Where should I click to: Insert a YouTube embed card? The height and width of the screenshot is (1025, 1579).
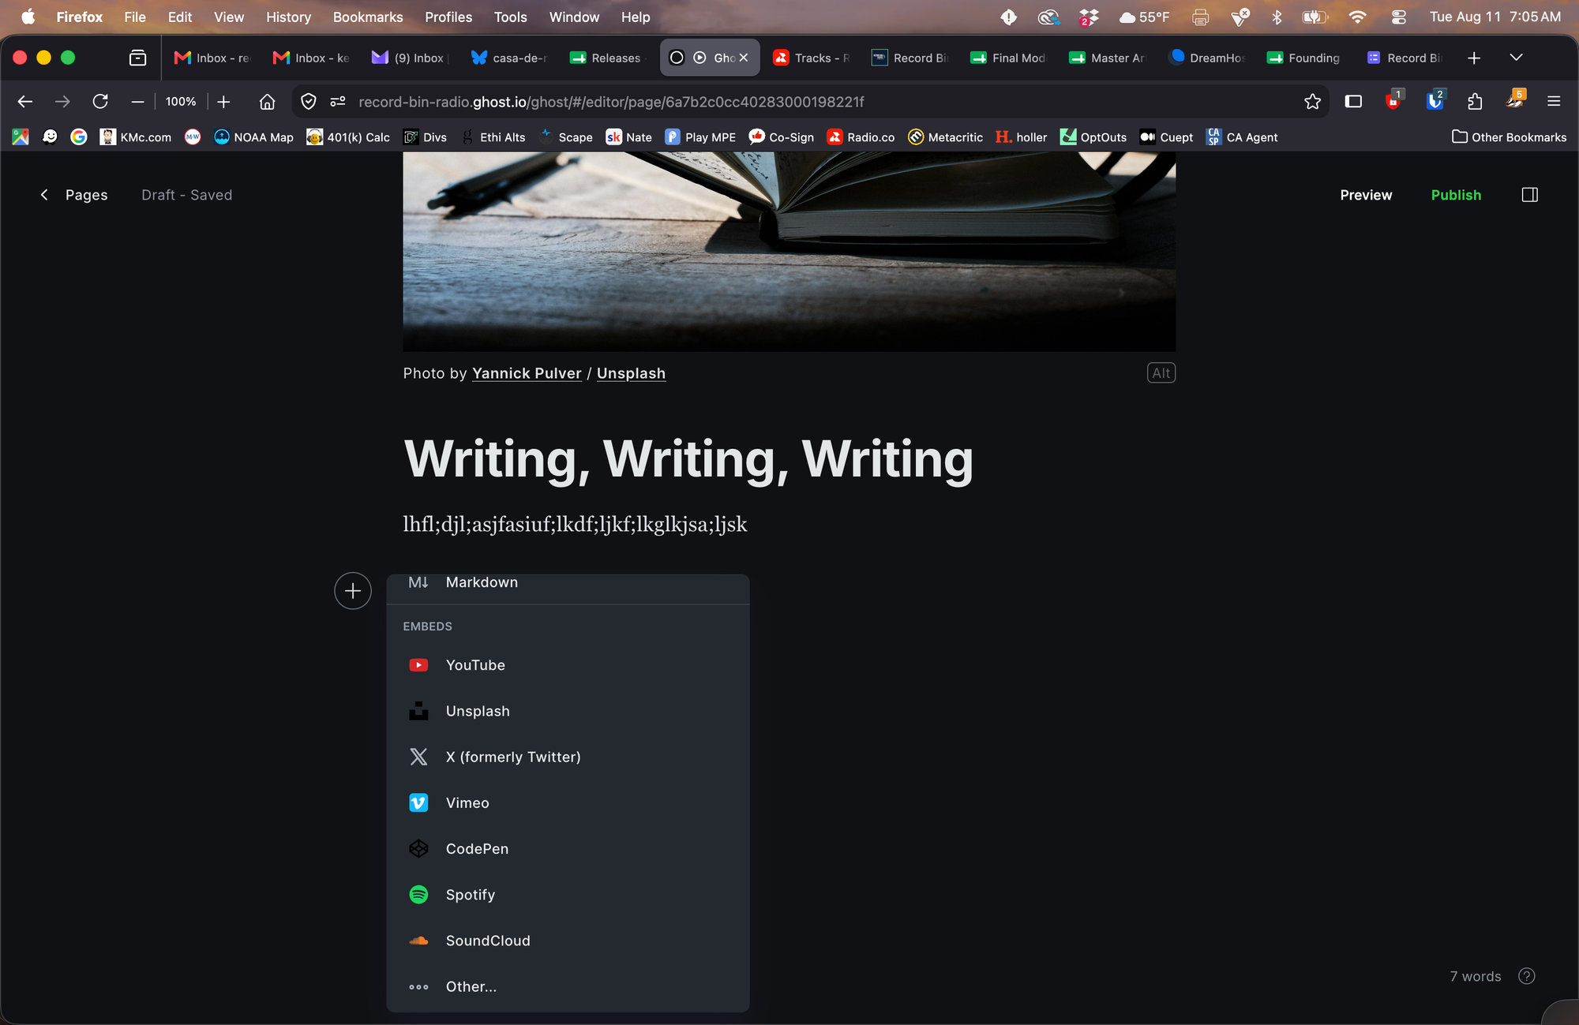point(568,665)
